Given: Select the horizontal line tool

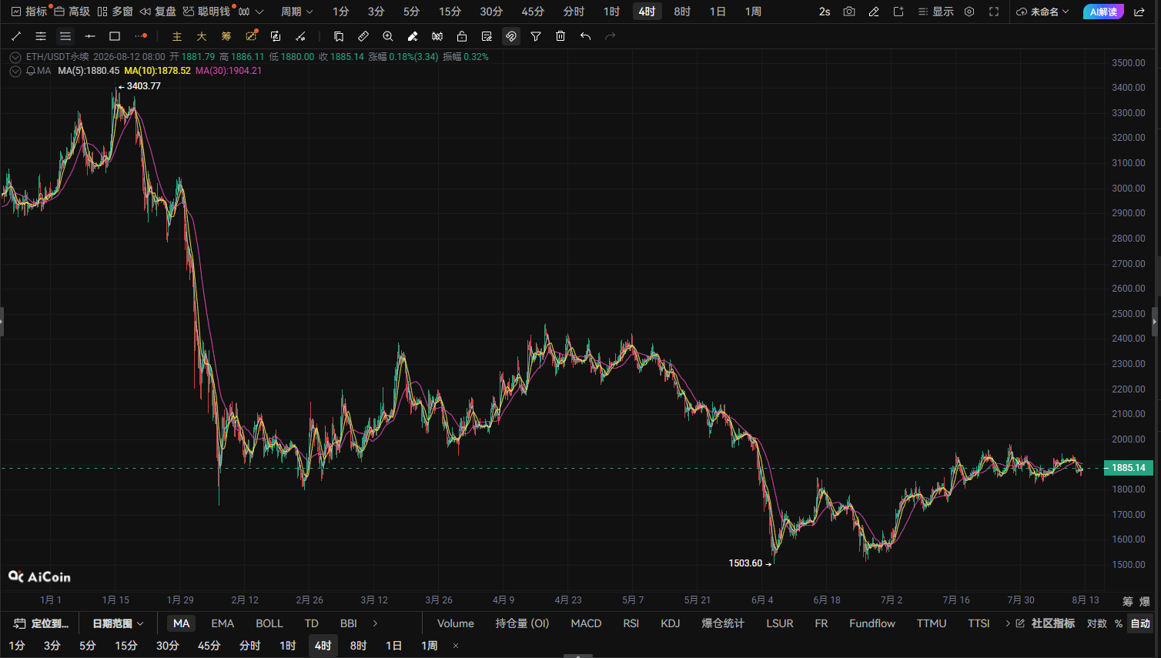Looking at the screenshot, I should 90,36.
